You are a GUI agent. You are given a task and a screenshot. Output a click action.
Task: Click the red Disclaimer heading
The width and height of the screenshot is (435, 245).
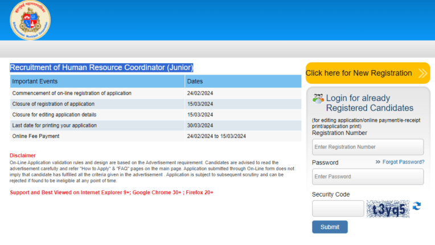point(23,156)
